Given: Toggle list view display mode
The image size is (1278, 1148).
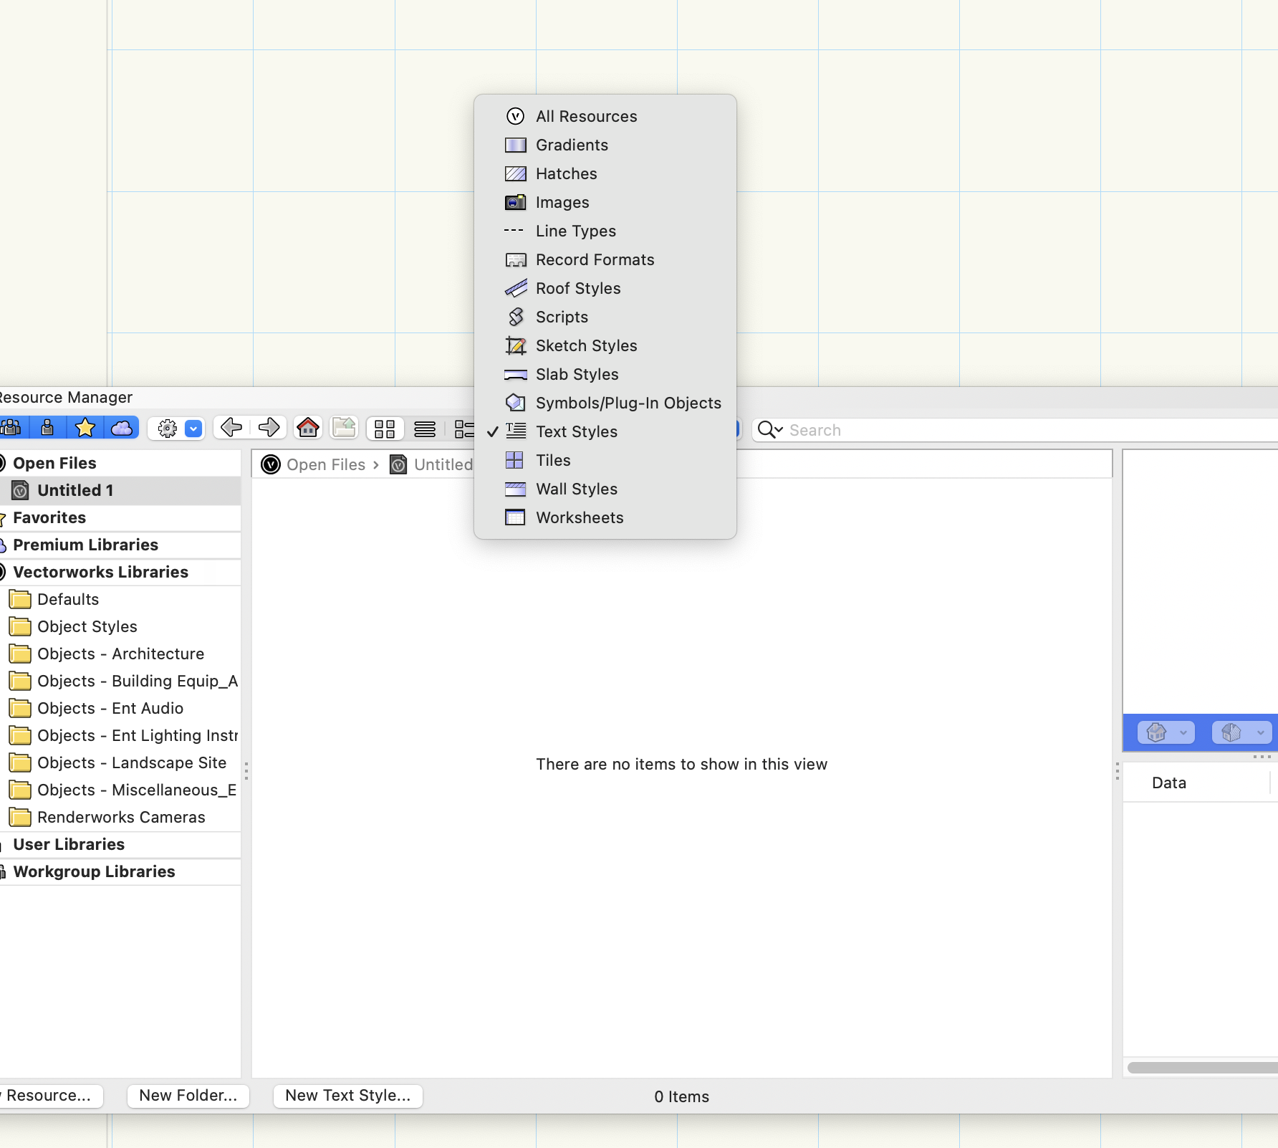Looking at the screenshot, I should (425, 428).
